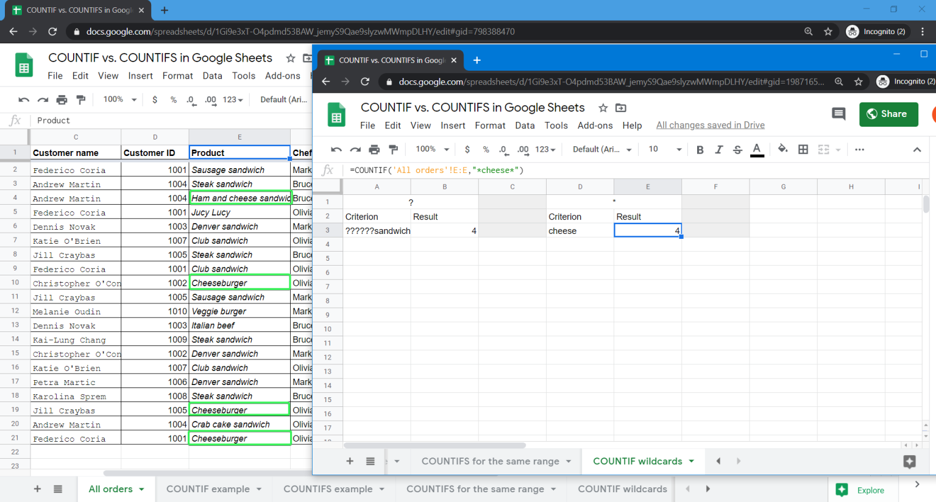Toggle italic formatting on
The height and width of the screenshot is (502, 936).
(718, 149)
